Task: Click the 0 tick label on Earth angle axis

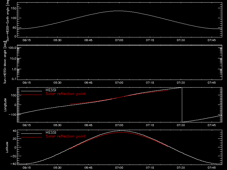Action: (15, 36)
